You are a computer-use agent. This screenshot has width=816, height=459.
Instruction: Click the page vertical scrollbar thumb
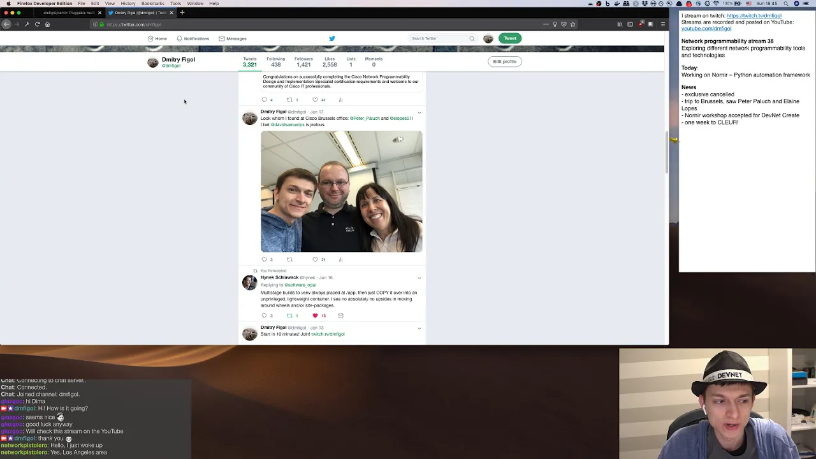(666, 153)
